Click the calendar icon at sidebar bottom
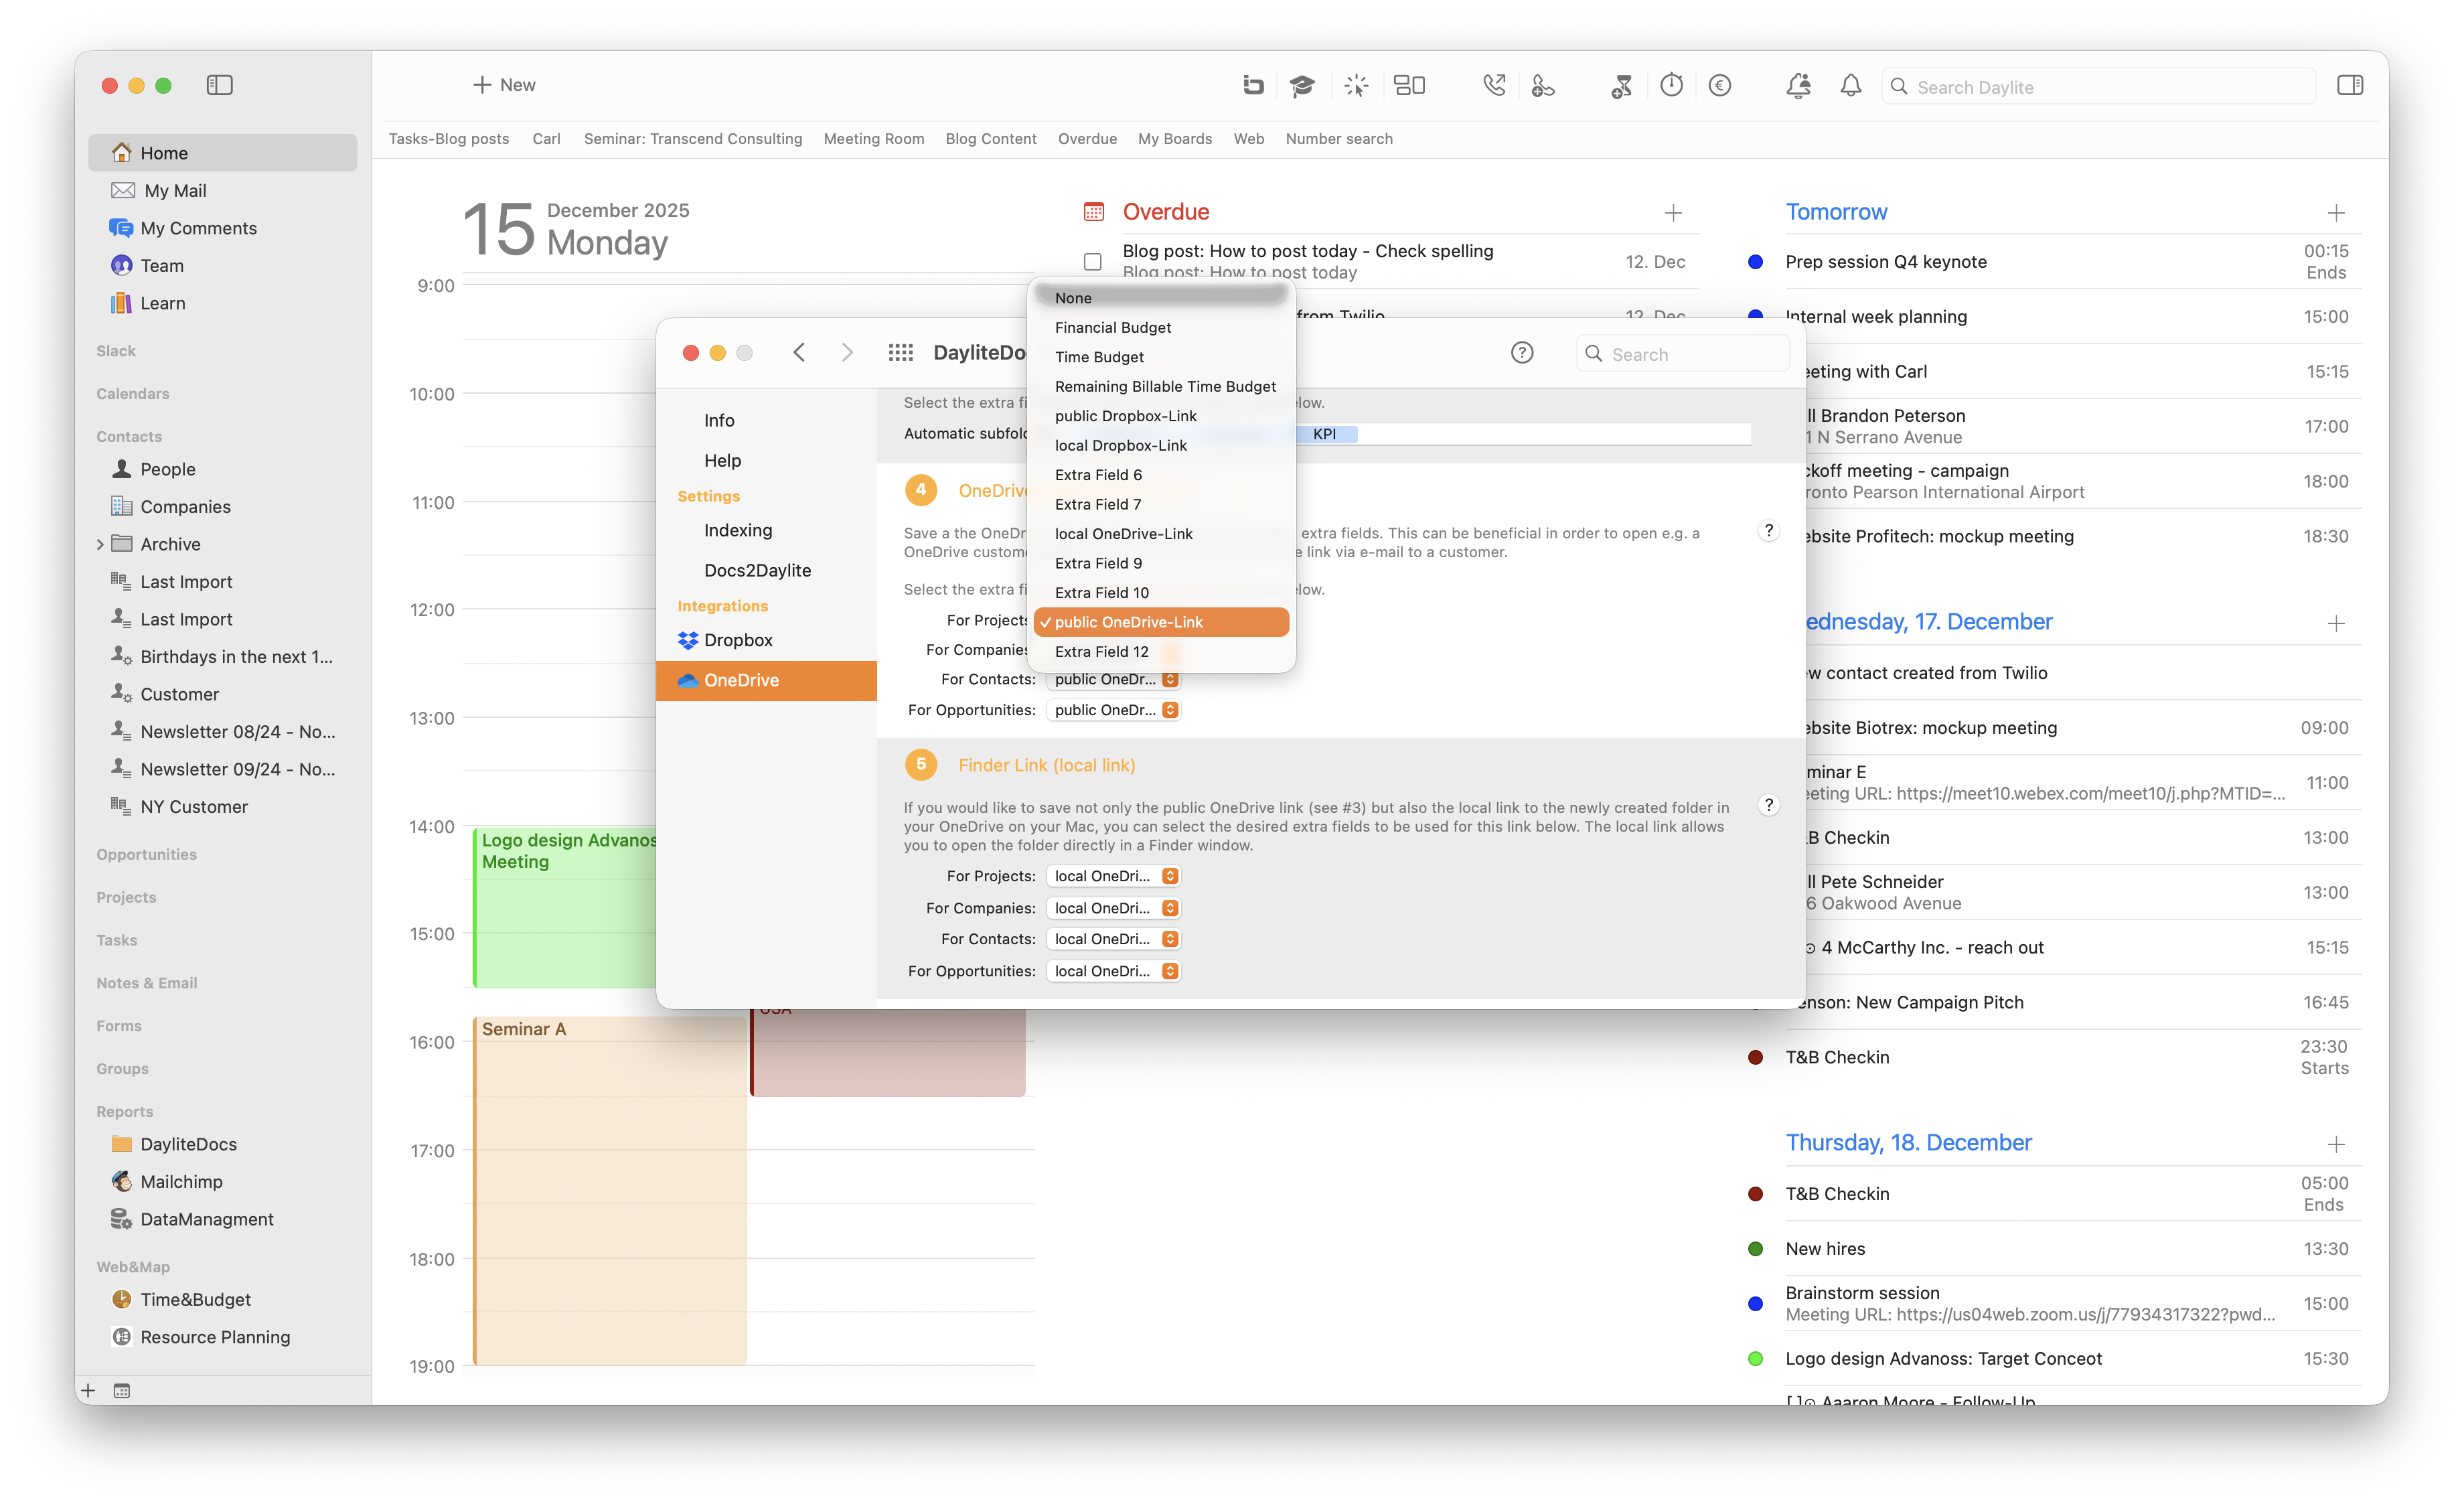The image size is (2464, 1504). point(122,1391)
